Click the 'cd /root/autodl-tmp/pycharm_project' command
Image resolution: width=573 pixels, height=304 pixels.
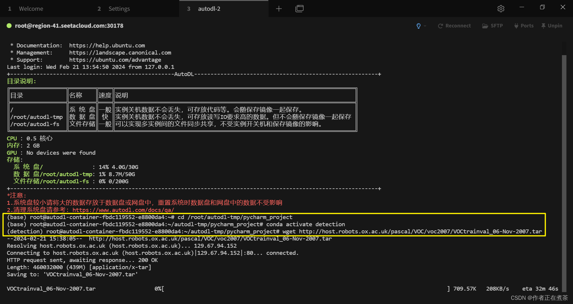pyautogui.click(x=235, y=217)
